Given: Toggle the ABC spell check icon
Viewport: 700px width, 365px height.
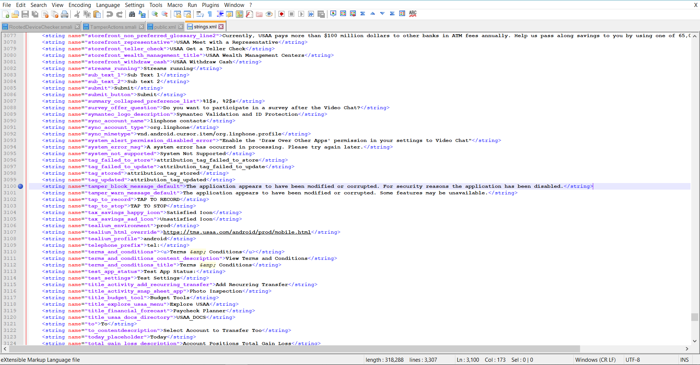Looking at the screenshot, I should point(413,14).
